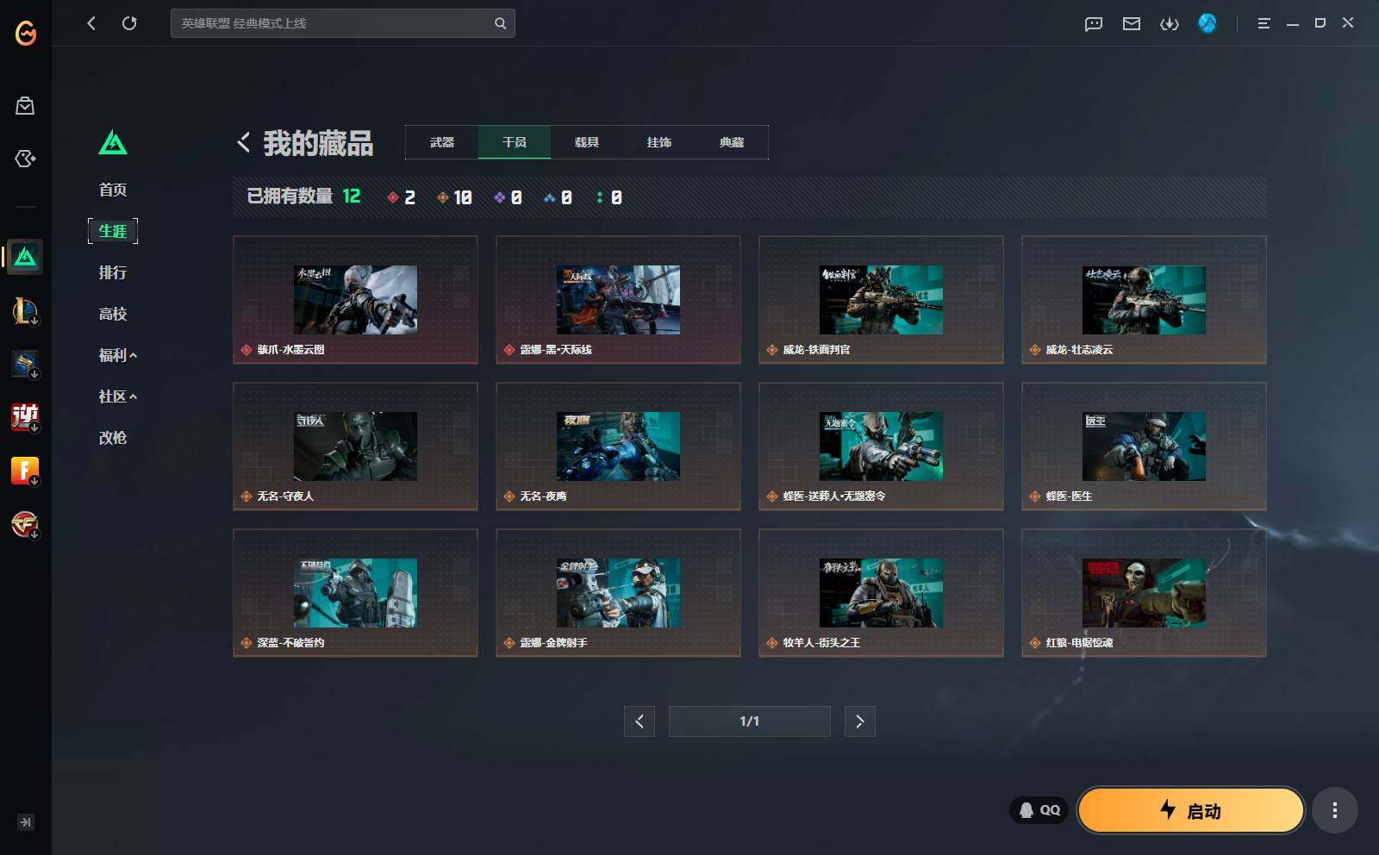Viewport: 1379px width, 855px height.
Task: Open the 红狼-电锯惊魂 operator card
Action: (1144, 593)
